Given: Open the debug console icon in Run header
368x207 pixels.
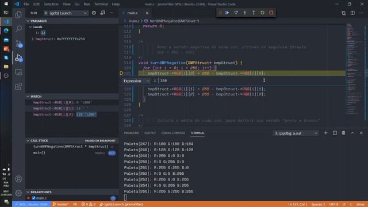Looking at the screenshot, I should (102, 13).
